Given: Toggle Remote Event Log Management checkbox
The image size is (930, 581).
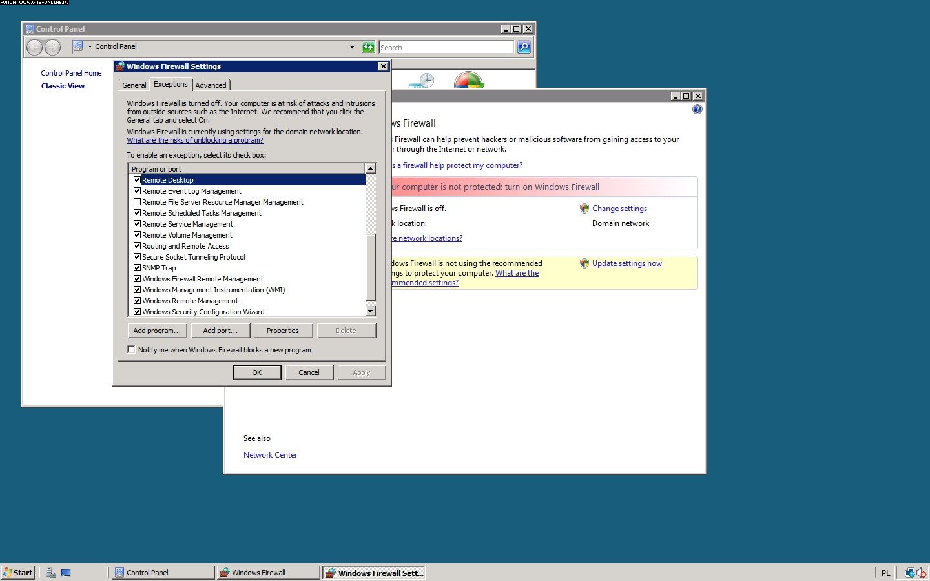Looking at the screenshot, I should click(137, 191).
